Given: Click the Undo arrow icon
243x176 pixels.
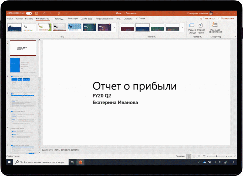Looking at the screenshot, I should 44,13.
